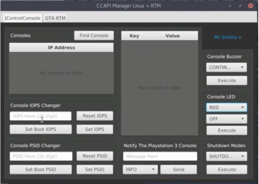
Task: Open the SHUTDO... shutdown modes dropdown
Action: [227, 156]
